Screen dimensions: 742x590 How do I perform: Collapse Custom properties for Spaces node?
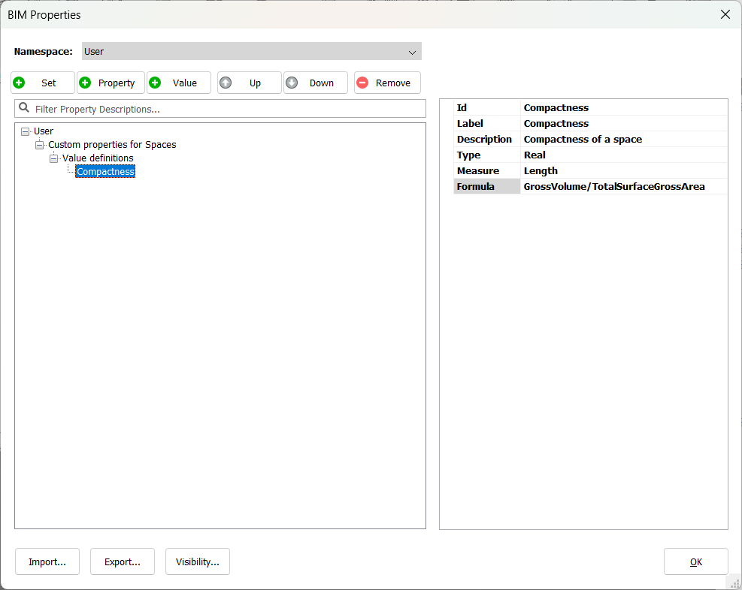pos(40,145)
